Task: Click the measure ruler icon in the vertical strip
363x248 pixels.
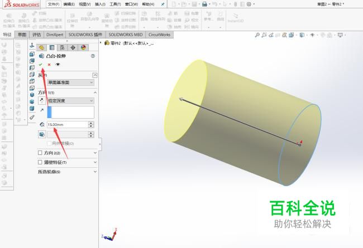Action: [x=32, y=118]
